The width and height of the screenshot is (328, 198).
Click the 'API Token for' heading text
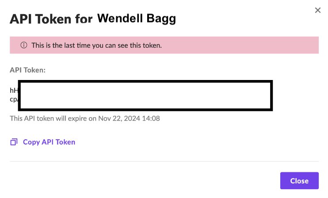point(51,19)
